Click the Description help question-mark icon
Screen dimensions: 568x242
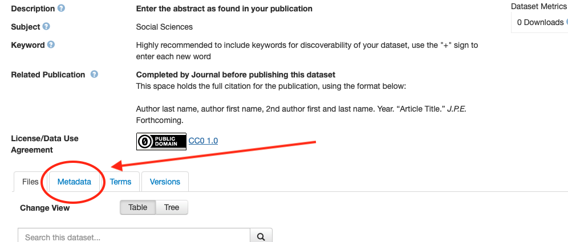[x=62, y=9]
